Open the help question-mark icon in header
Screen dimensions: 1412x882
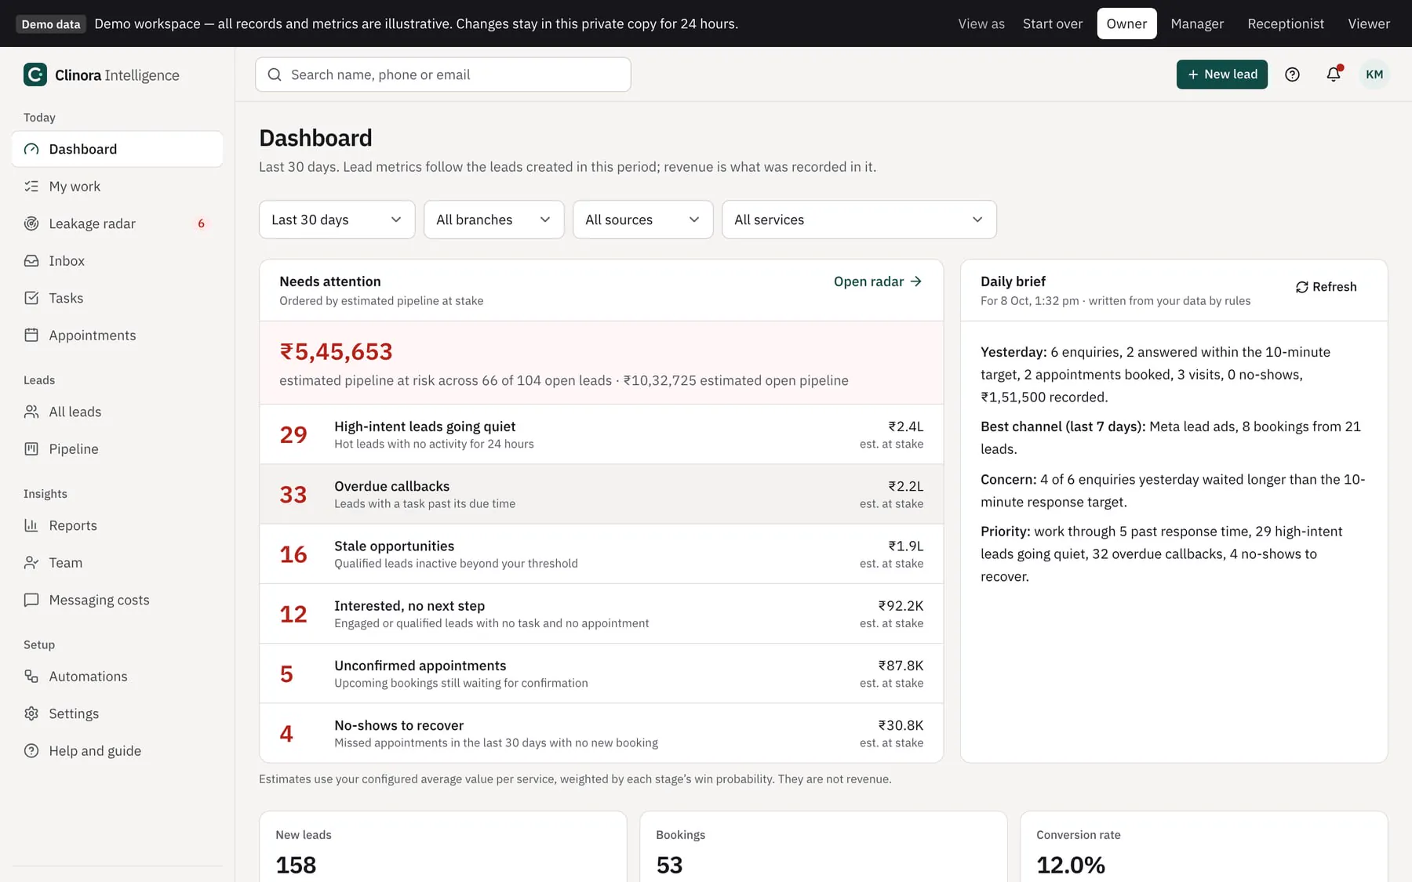[1292, 74]
